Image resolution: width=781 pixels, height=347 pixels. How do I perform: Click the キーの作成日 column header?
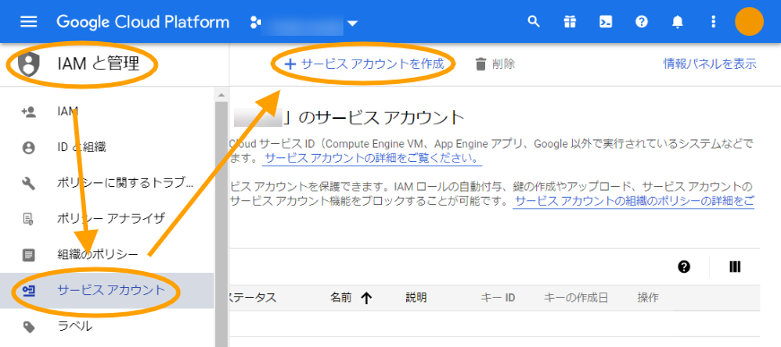tap(576, 298)
